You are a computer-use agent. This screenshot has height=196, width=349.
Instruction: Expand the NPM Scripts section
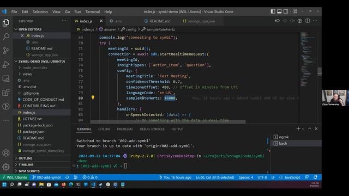coord(42,171)
